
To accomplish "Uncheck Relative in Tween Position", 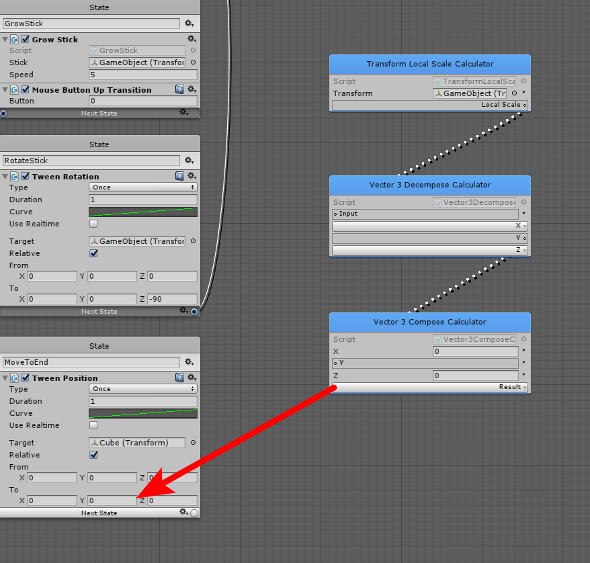I will pyautogui.click(x=93, y=455).
